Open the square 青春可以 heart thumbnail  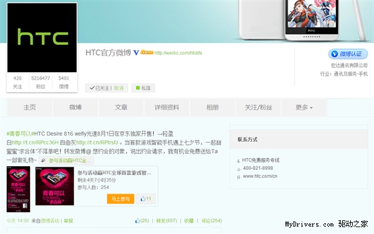(55, 186)
